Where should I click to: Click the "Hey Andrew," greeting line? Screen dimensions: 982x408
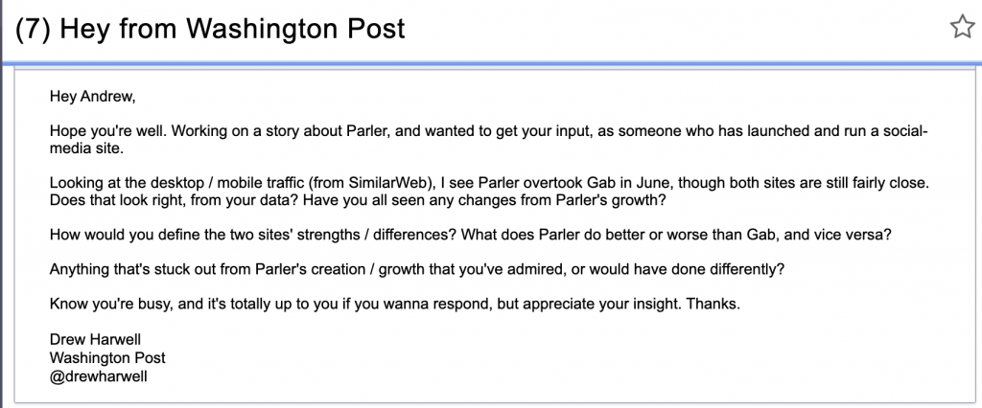[93, 96]
